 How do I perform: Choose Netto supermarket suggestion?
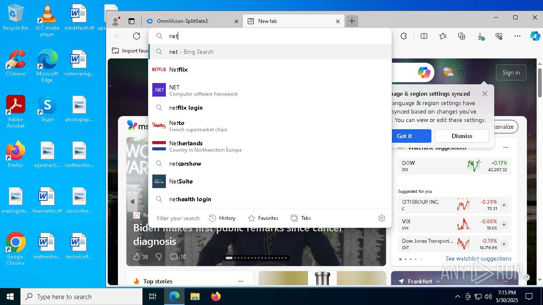coord(270,125)
